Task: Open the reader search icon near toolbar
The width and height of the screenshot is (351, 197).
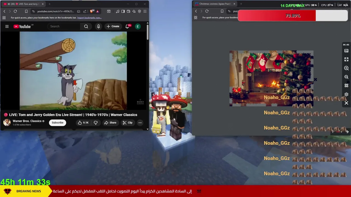Action: pos(109,11)
